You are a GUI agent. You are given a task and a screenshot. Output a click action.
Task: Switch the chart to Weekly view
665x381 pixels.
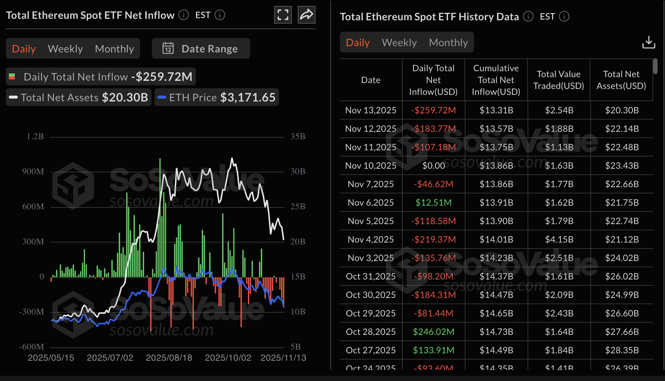(65, 48)
